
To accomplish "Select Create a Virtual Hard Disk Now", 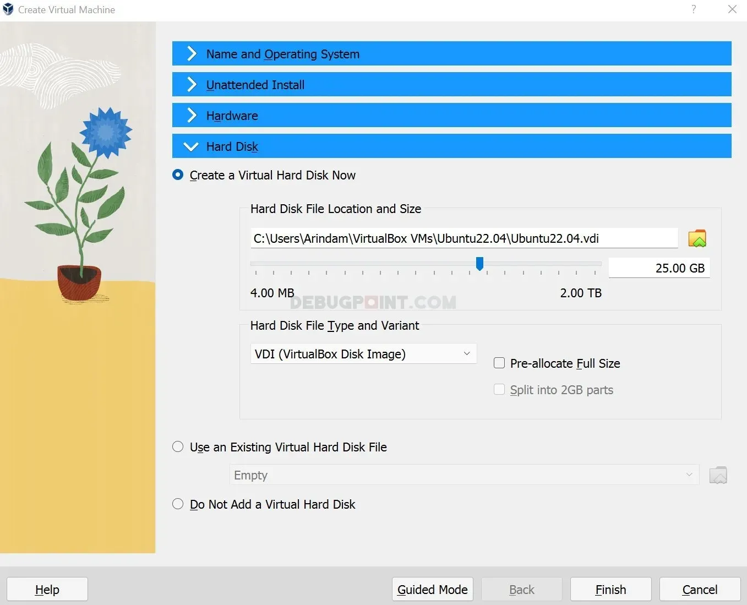I will [x=178, y=175].
